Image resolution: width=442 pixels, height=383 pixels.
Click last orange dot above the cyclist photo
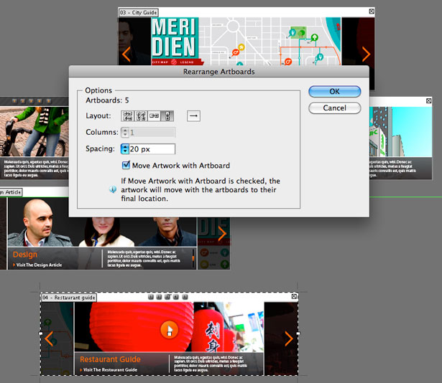coord(48,100)
